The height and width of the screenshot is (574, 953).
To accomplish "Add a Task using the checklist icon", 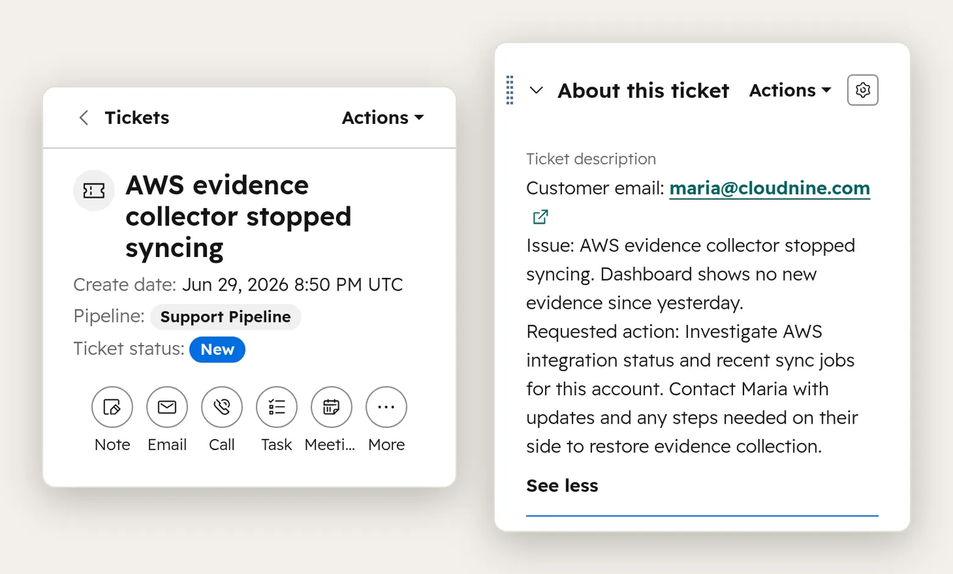I will coord(277,407).
